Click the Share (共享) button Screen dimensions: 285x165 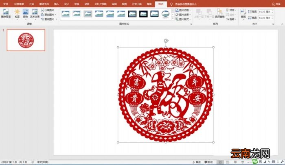tap(276, 4)
